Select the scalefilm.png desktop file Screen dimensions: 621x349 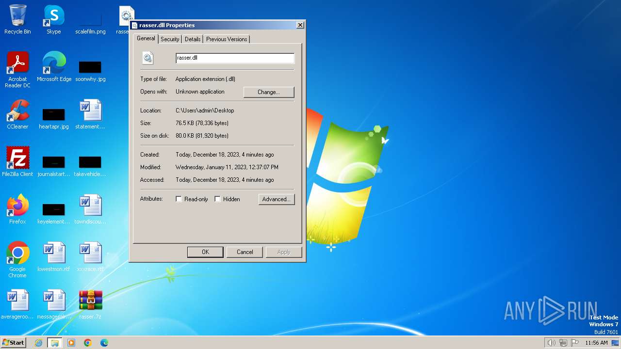(x=90, y=19)
